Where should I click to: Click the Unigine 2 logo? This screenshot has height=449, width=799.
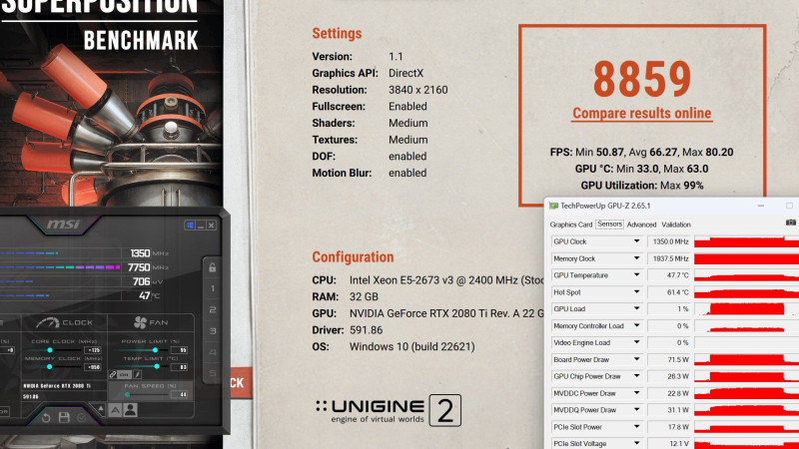389,411
